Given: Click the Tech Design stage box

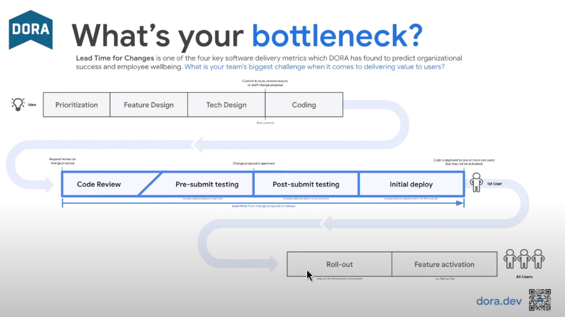Looking at the screenshot, I should [x=226, y=105].
